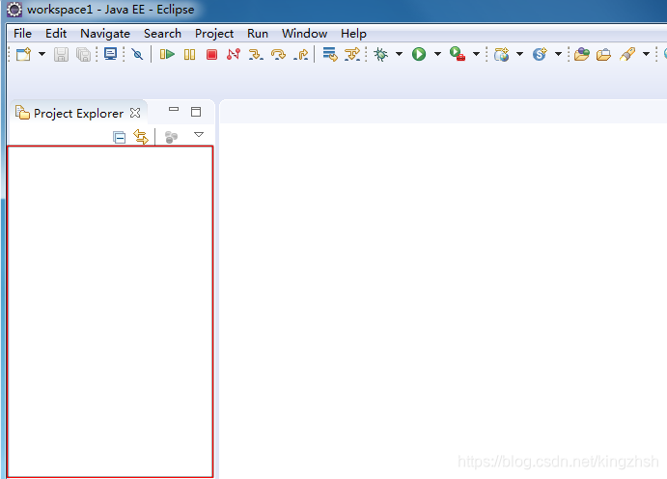Open the Window menu
The image size is (667, 479).
(304, 34)
